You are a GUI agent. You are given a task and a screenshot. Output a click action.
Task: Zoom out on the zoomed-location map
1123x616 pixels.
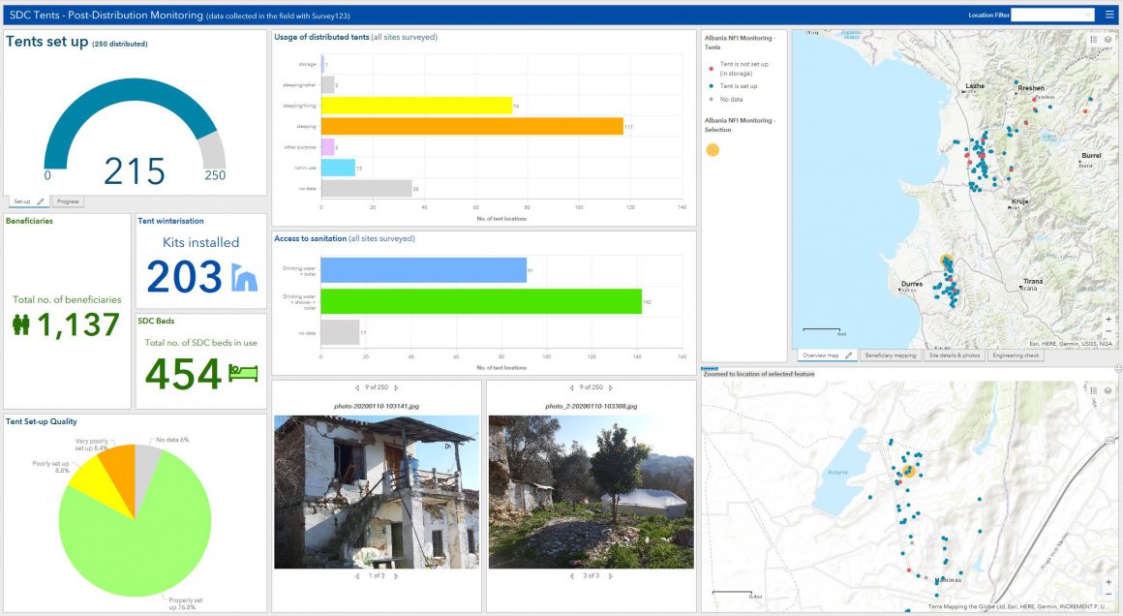point(1108,594)
